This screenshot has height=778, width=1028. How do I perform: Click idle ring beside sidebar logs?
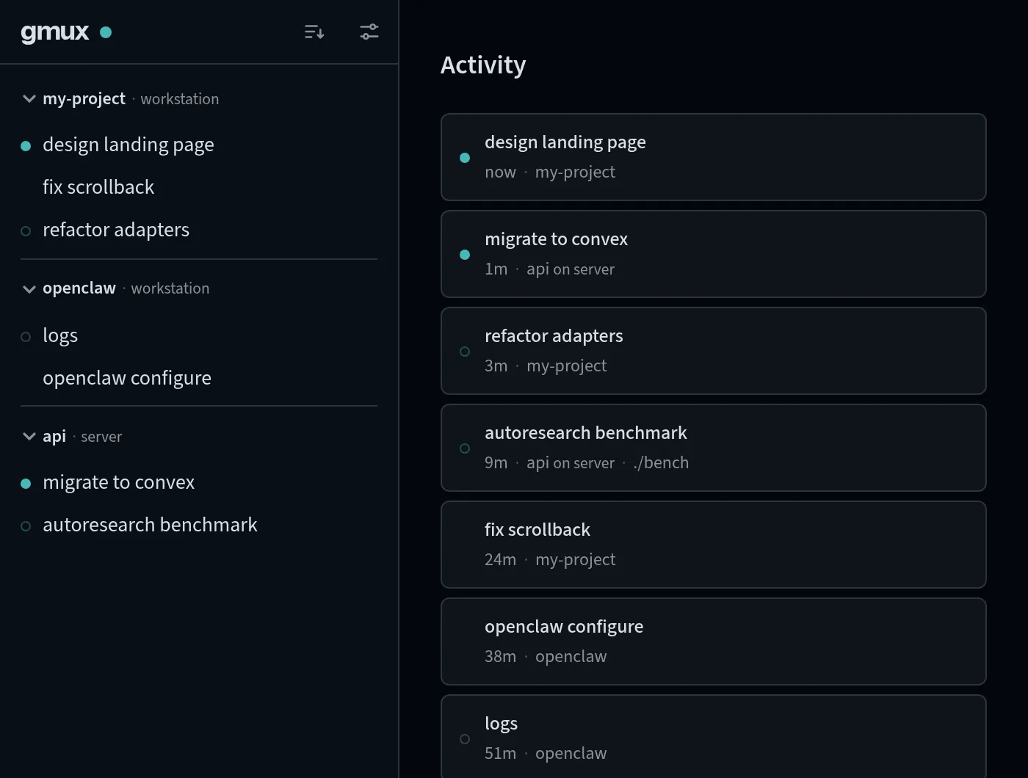click(26, 337)
